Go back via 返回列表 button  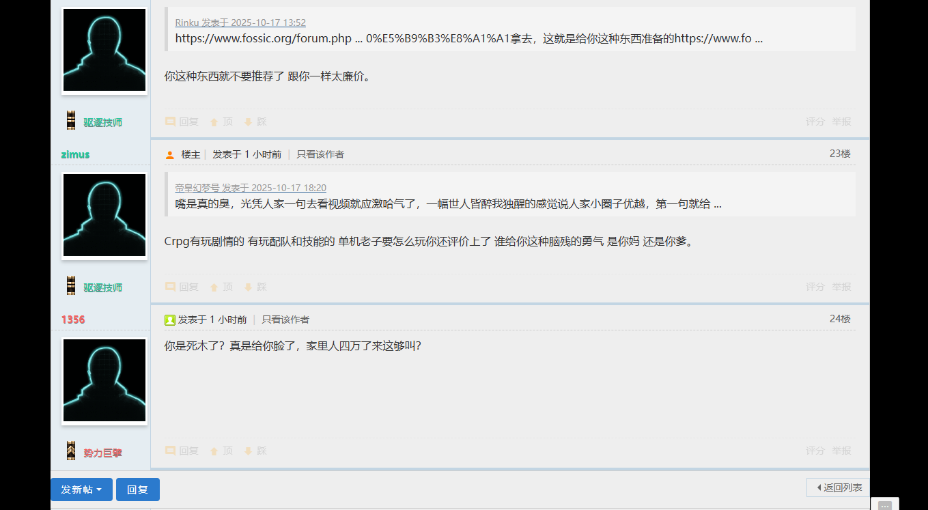pos(839,487)
